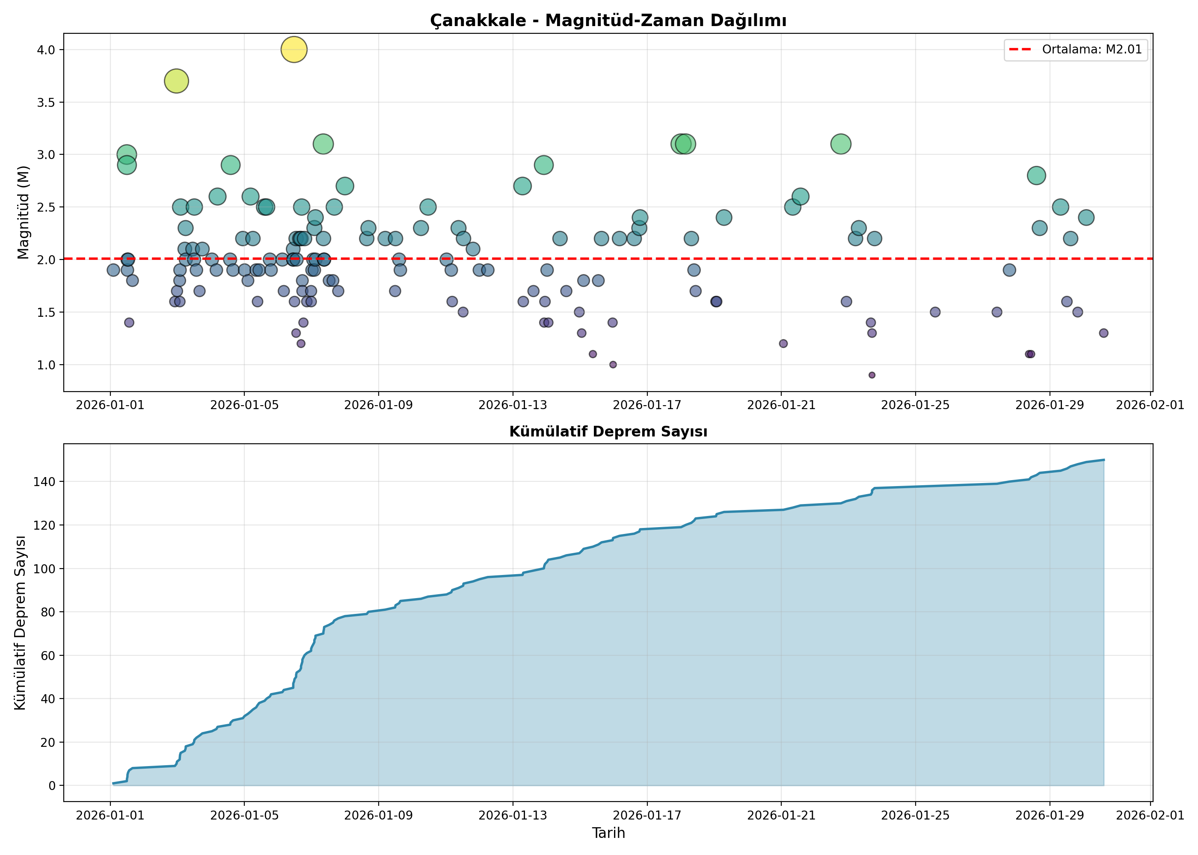Click "2026-01-01" under the magnitude scatter chart
This screenshot has height=855, width=1198.
(110, 405)
